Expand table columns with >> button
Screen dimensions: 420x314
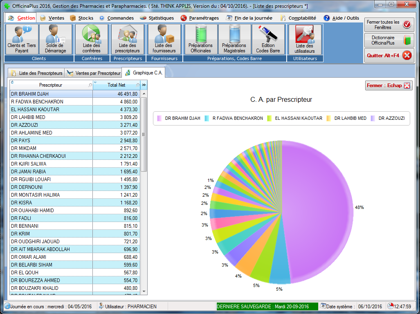pyautogui.click(x=144, y=85)
